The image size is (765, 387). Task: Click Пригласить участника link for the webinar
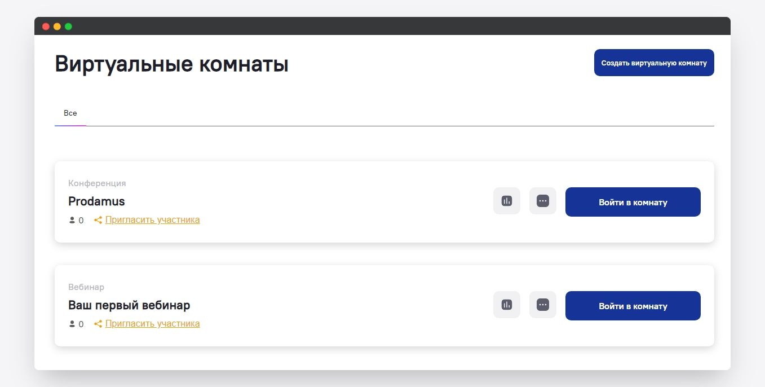tap(152, 324)
